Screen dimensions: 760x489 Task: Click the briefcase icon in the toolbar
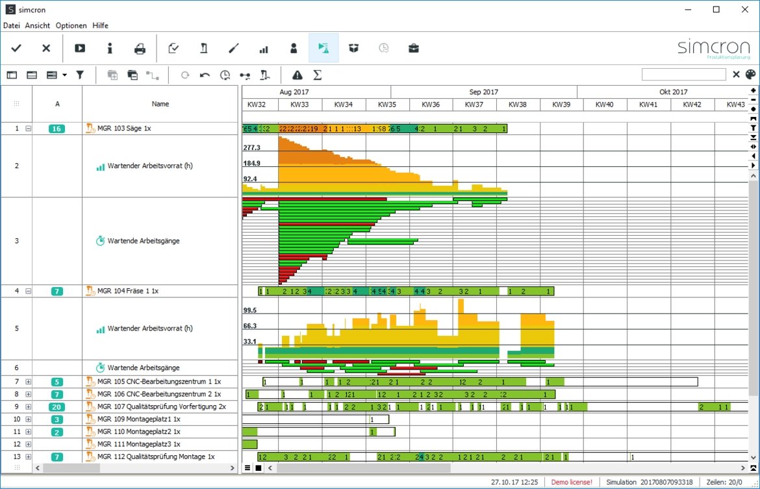click(x=413, y=48)
